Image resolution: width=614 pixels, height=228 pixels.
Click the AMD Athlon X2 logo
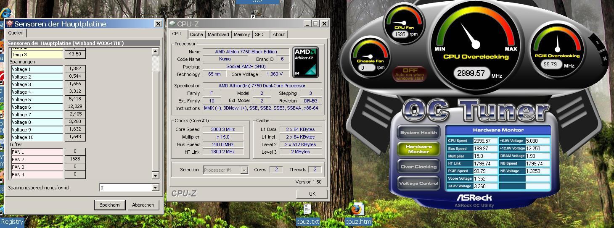[306, 62]
